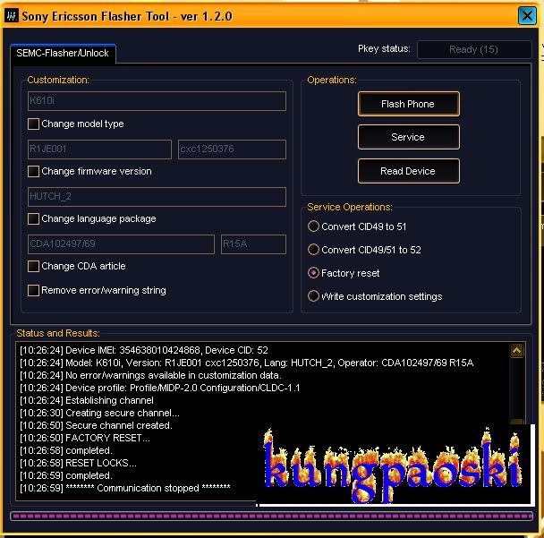Toggle Remove error/warning string checkbox
This screenshot has height=538, width=544.
click(x=33, y=290)
